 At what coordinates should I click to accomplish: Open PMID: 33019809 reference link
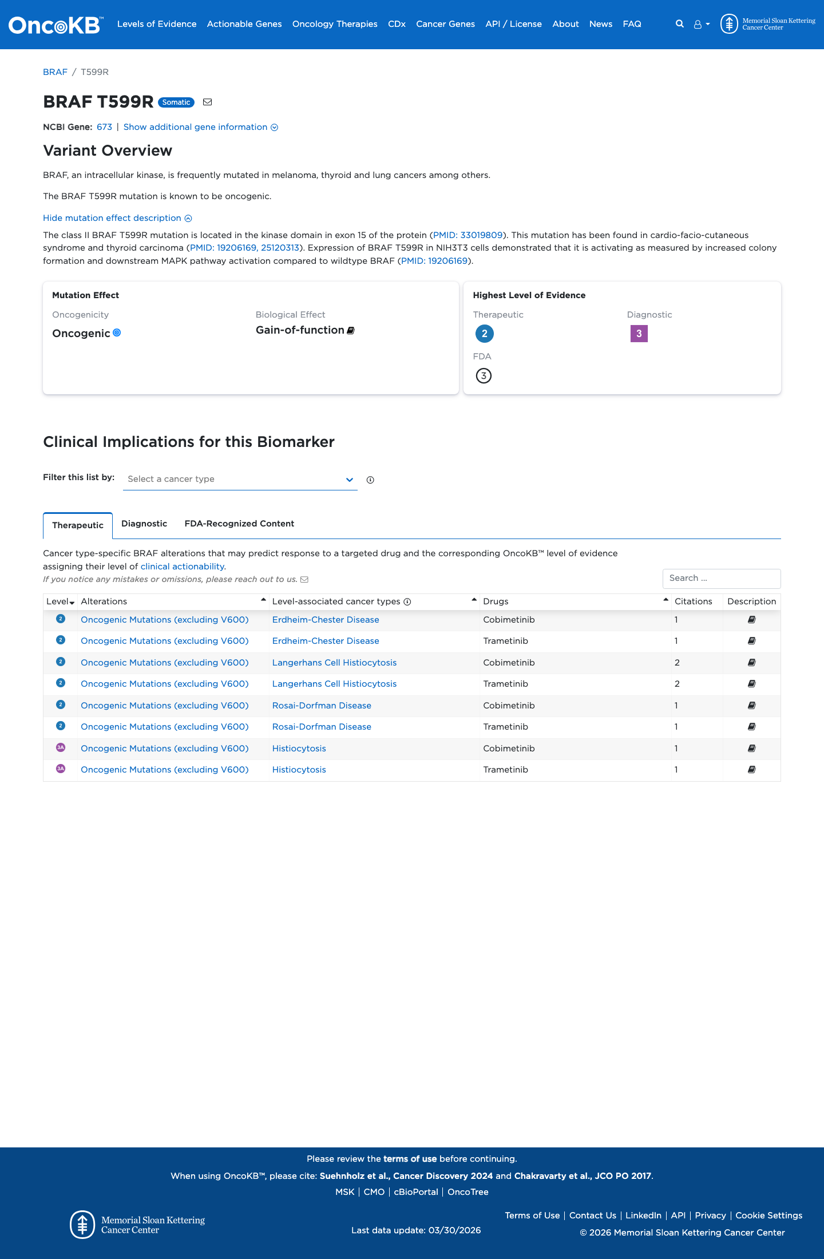point(468,235)
